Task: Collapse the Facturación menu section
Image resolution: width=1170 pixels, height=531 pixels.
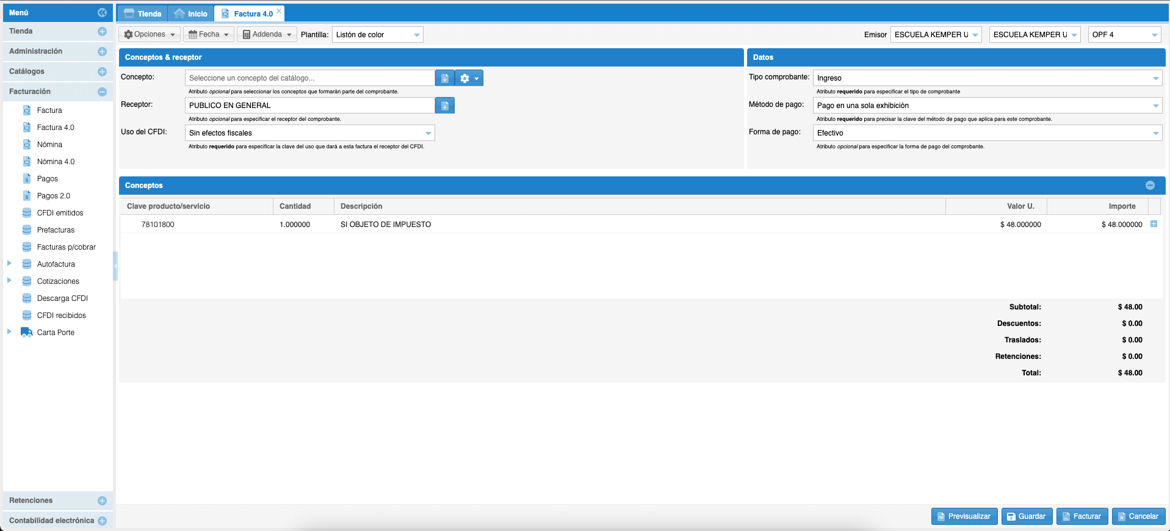Action: click(102, 92)
